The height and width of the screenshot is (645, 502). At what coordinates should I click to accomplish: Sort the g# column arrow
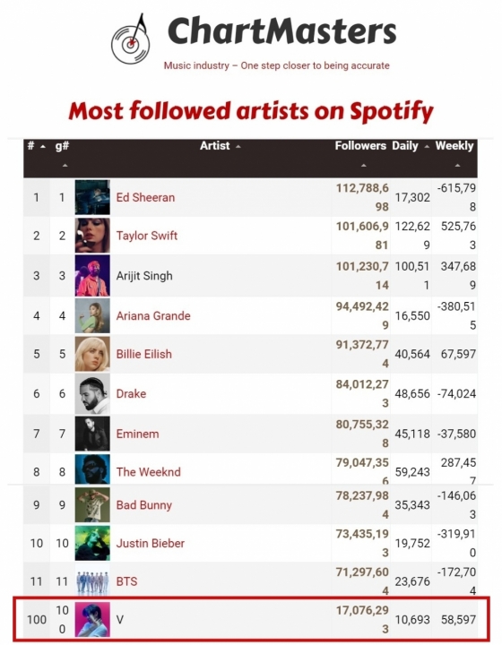pyautogui.click(x=65, y=166)
